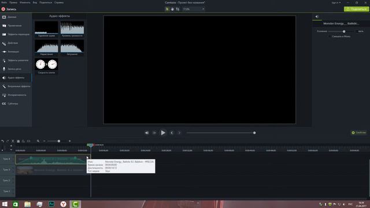Select the volume leveling audio effect thumbnail
Image resolution: width=370 pixels, height=208 pixels.
(72, 29)
